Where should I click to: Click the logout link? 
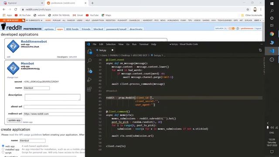(258, 28)
